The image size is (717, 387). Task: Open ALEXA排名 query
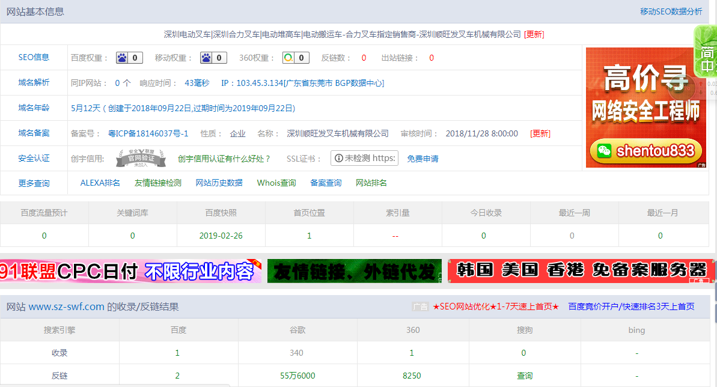point(100,183)
